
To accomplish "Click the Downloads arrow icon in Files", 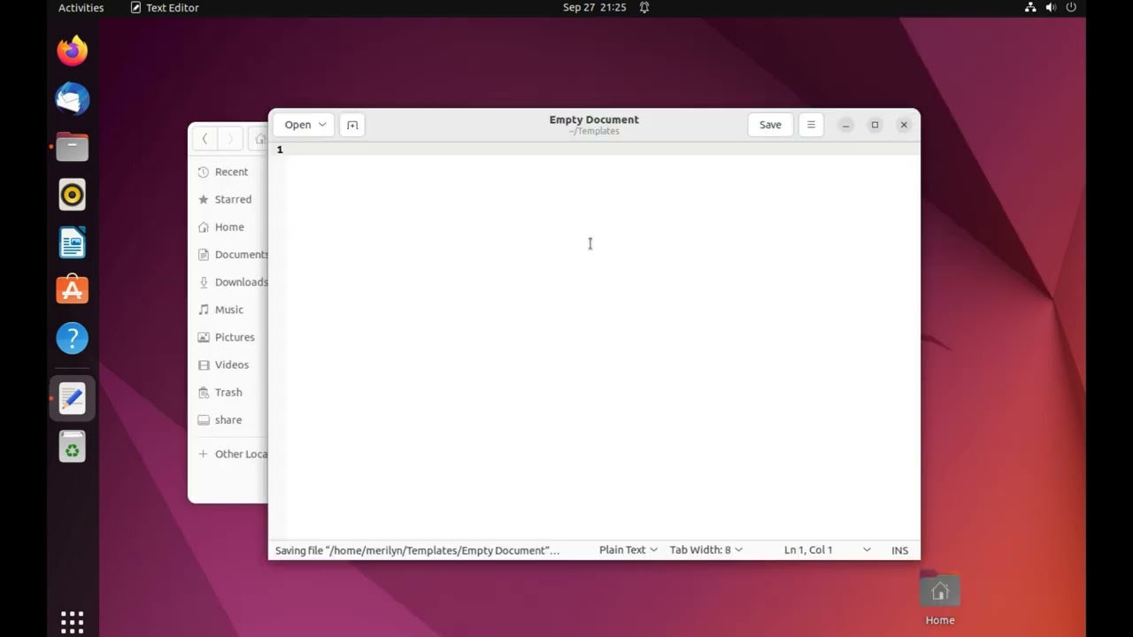I will coord(204,282).
